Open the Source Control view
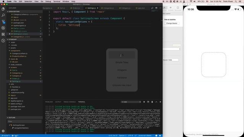 (x=3, y=22)
